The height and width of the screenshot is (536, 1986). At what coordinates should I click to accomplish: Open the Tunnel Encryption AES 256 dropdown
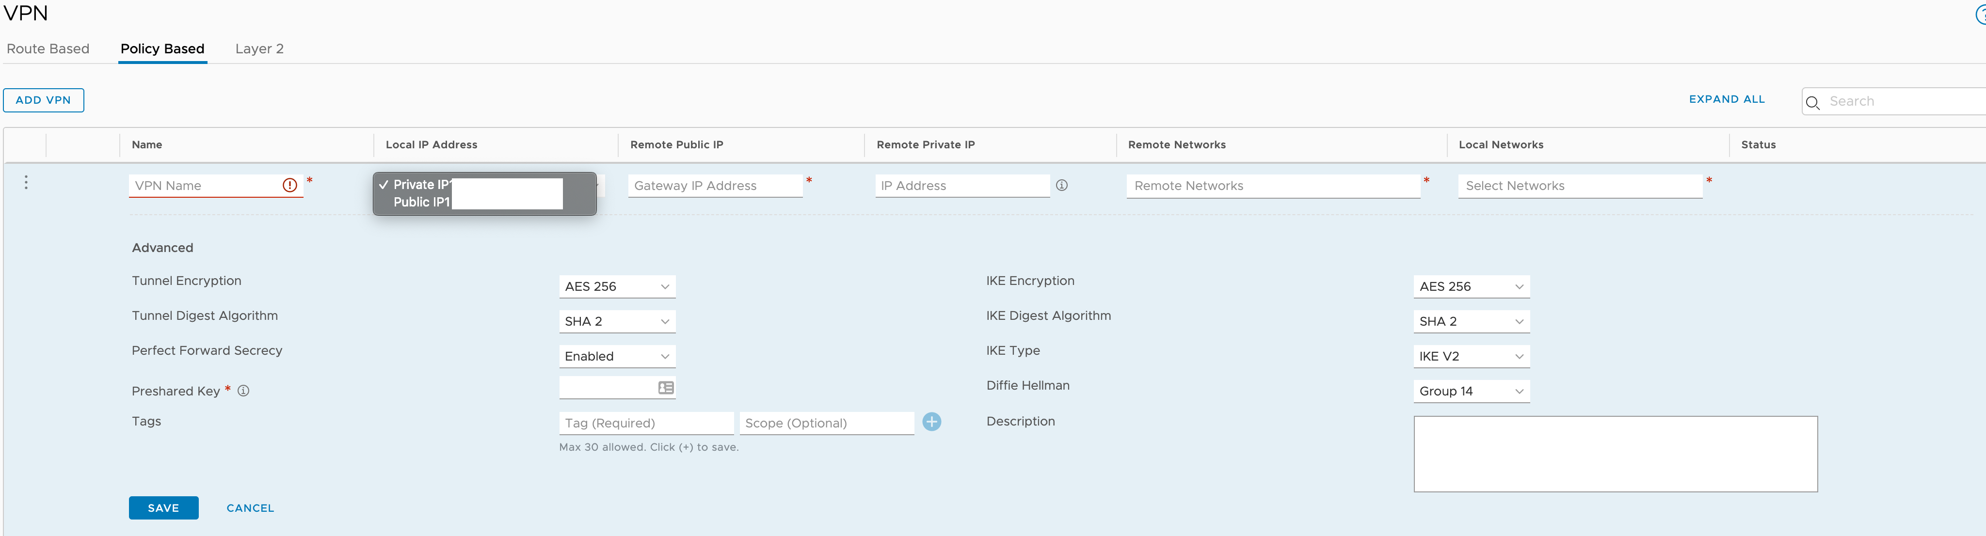point(617,286)
